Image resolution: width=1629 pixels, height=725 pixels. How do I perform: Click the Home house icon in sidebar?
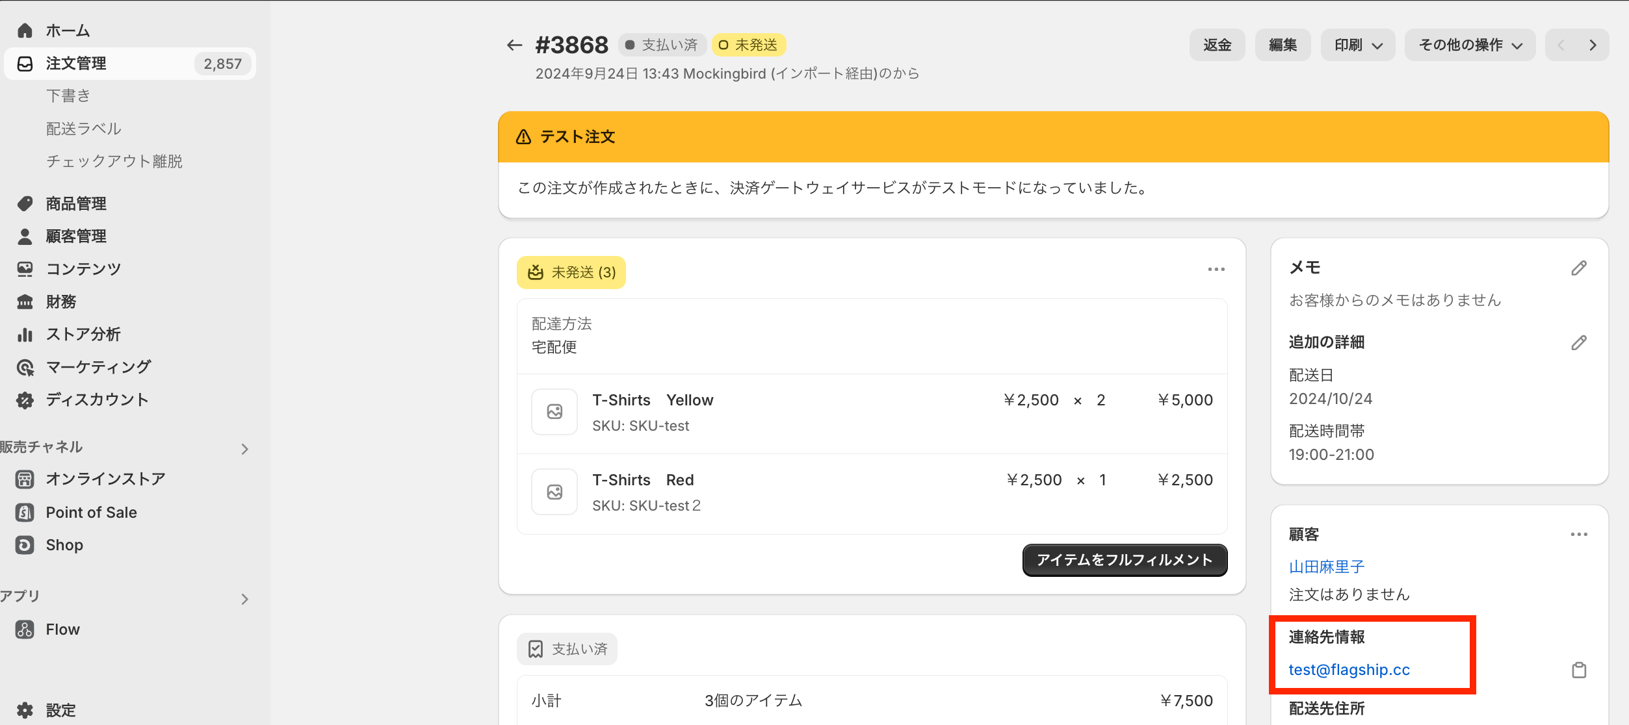[25, 31]
